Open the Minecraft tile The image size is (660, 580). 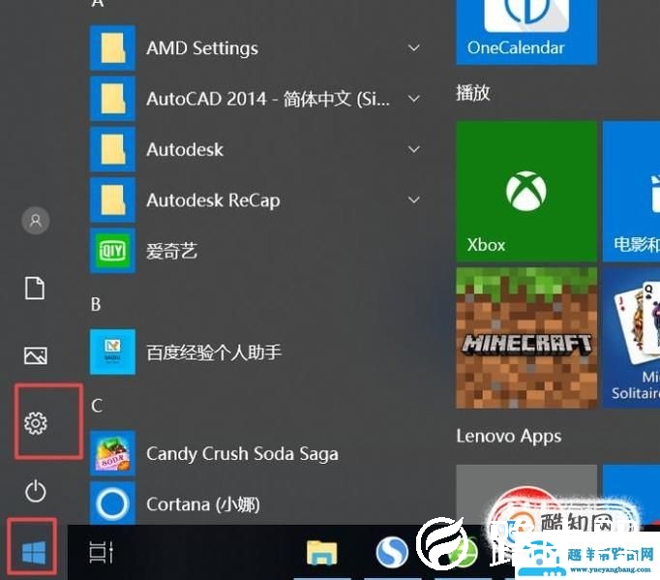pos(526,338)
